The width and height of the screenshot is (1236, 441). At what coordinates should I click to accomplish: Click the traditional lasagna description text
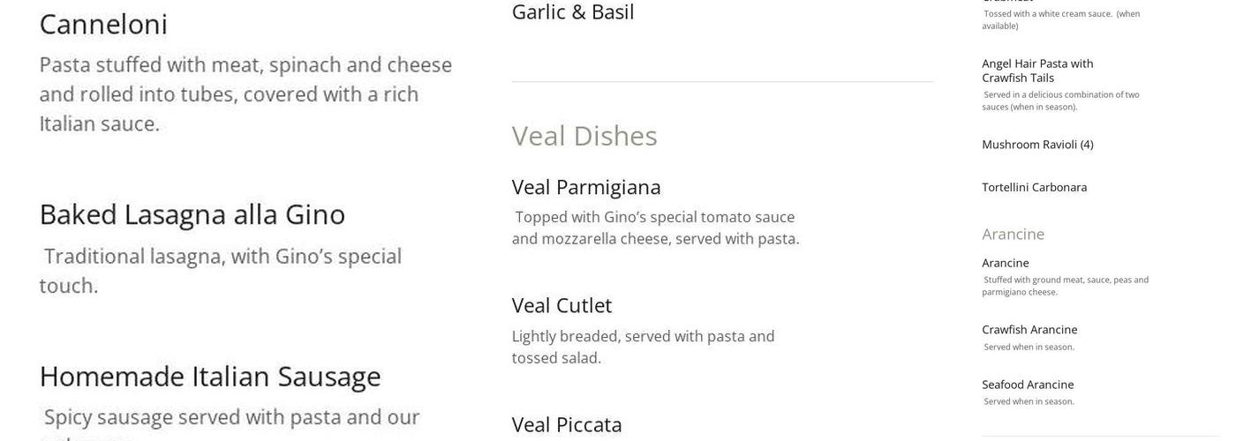click(221, 271)
